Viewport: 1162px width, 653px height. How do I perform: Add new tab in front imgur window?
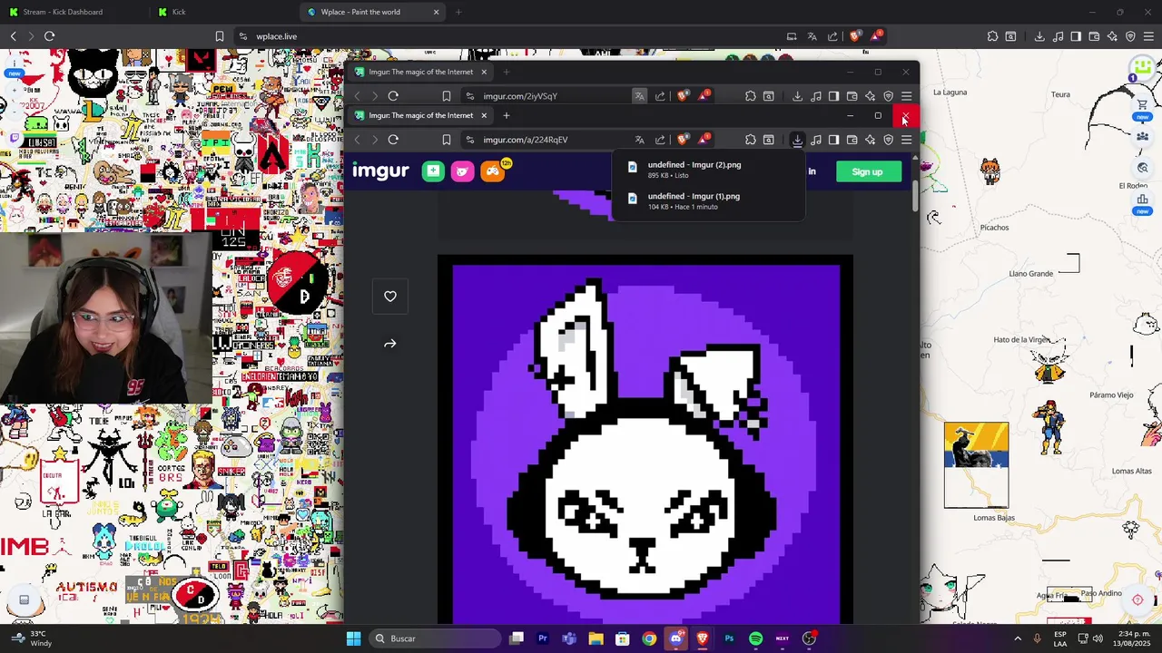tap(507, 115)
